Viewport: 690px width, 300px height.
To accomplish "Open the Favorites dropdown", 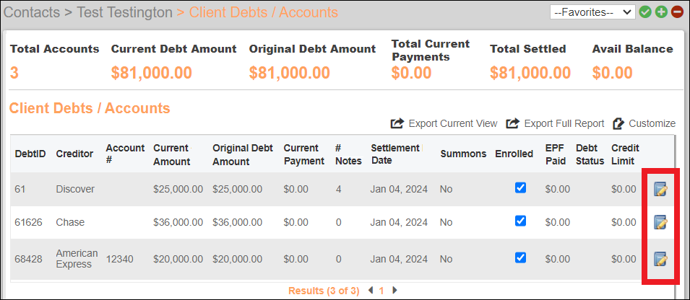I will pyautogui.click(x=592, y=12).
